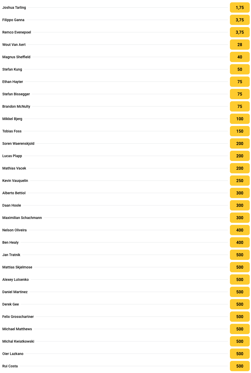This screenshot has height=373, width=251.
Task: Select Rui Costa's 500 odds button
Action: [x=240, y=366]
